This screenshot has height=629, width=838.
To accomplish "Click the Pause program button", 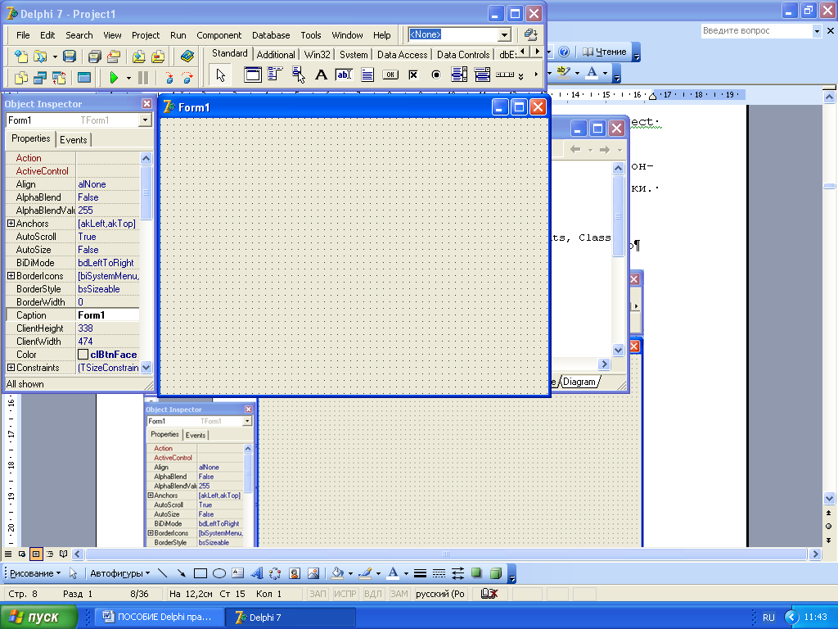I will point(143,78).
